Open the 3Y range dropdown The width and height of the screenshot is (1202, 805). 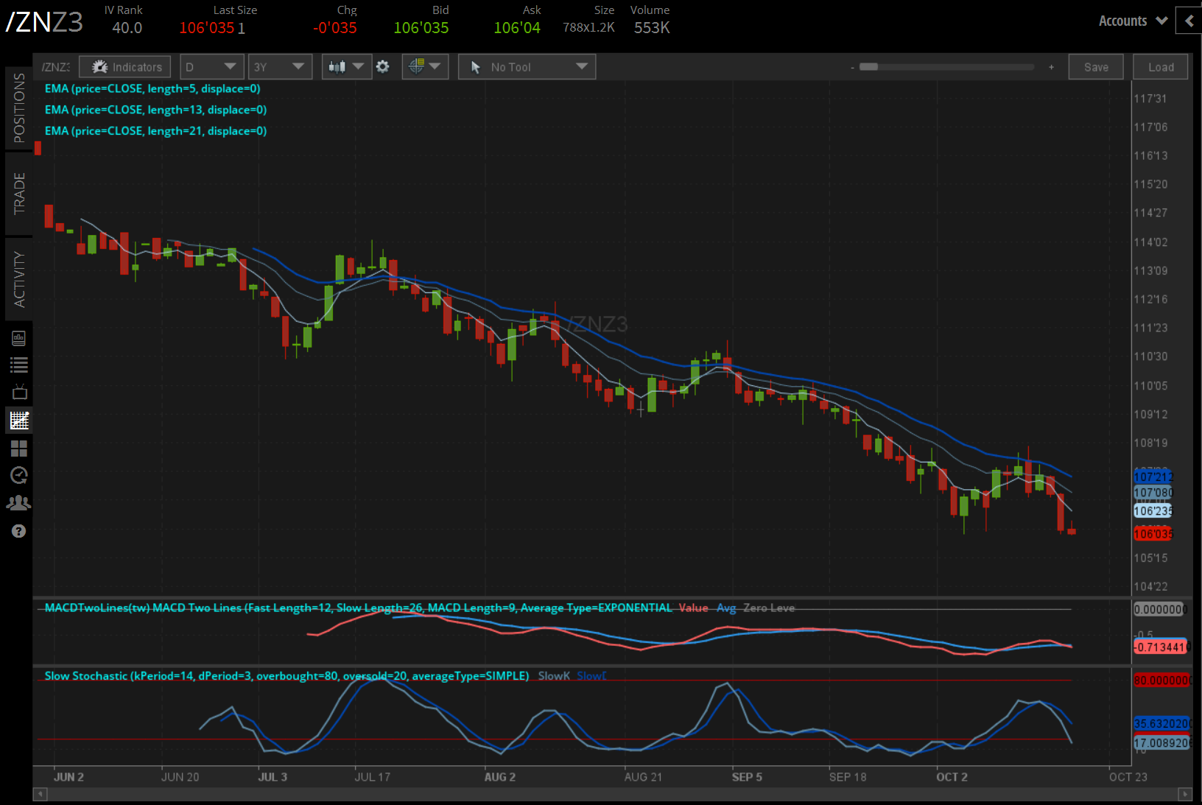coord(279,67)
